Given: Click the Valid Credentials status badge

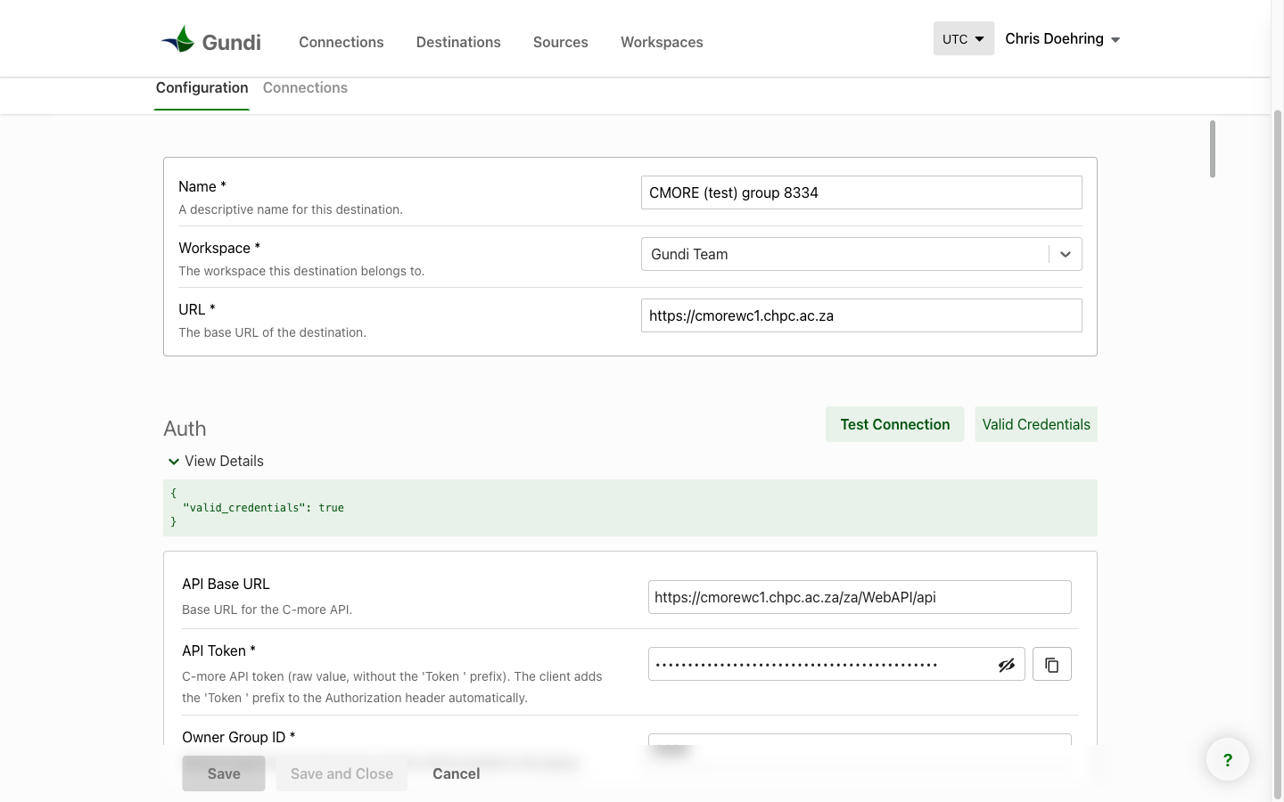Looking at the screenshot, I should (x=1036, y=424).
